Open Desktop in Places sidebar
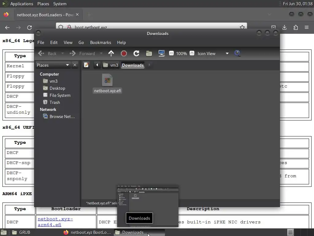The height and width of the screenshot is (236, 314). (x=57, y=88)
